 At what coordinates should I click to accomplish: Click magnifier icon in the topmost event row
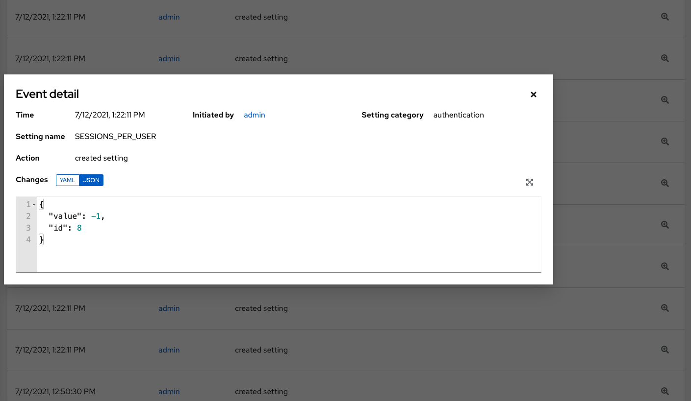[665, 17]
